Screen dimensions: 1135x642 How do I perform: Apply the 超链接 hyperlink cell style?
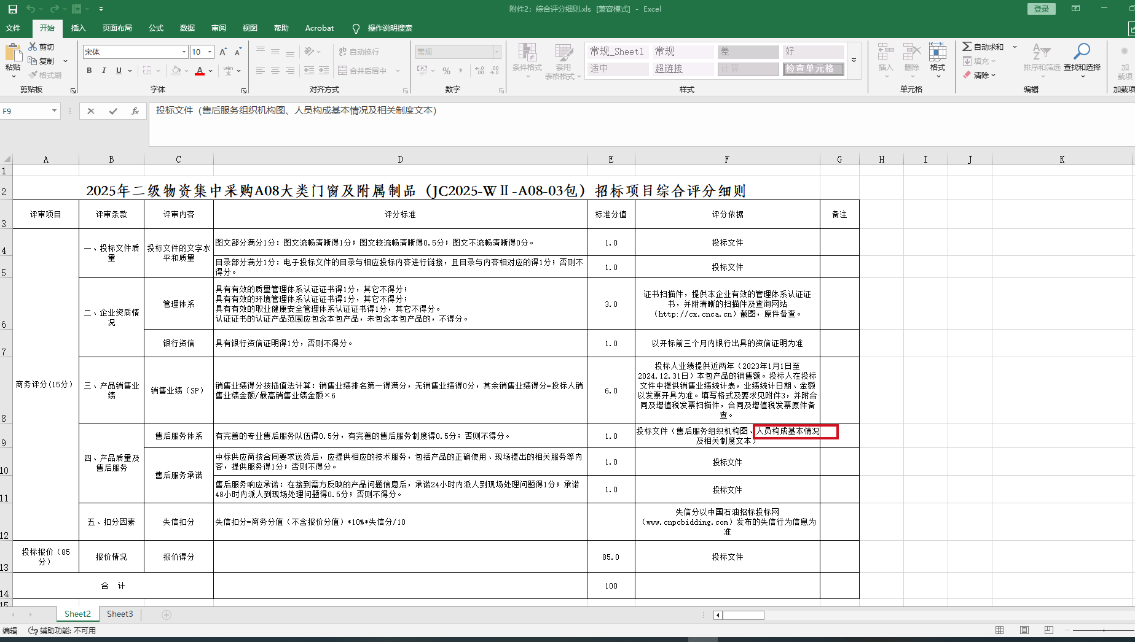pos(682,69)
